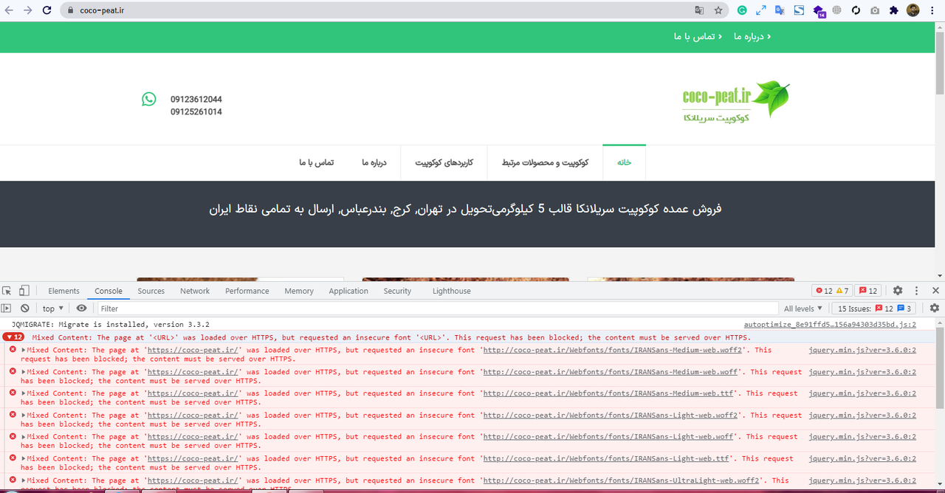
Task: Bookmark this page with the star icon
Action: [x=718, y=10]
